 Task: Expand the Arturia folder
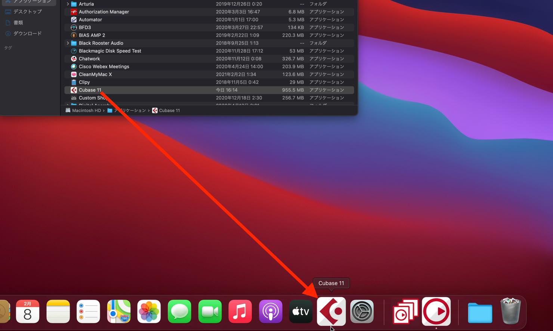point(68,4)
